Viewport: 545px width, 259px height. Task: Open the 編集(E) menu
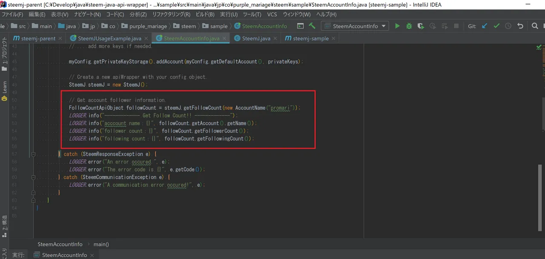(x=37, y=14)
